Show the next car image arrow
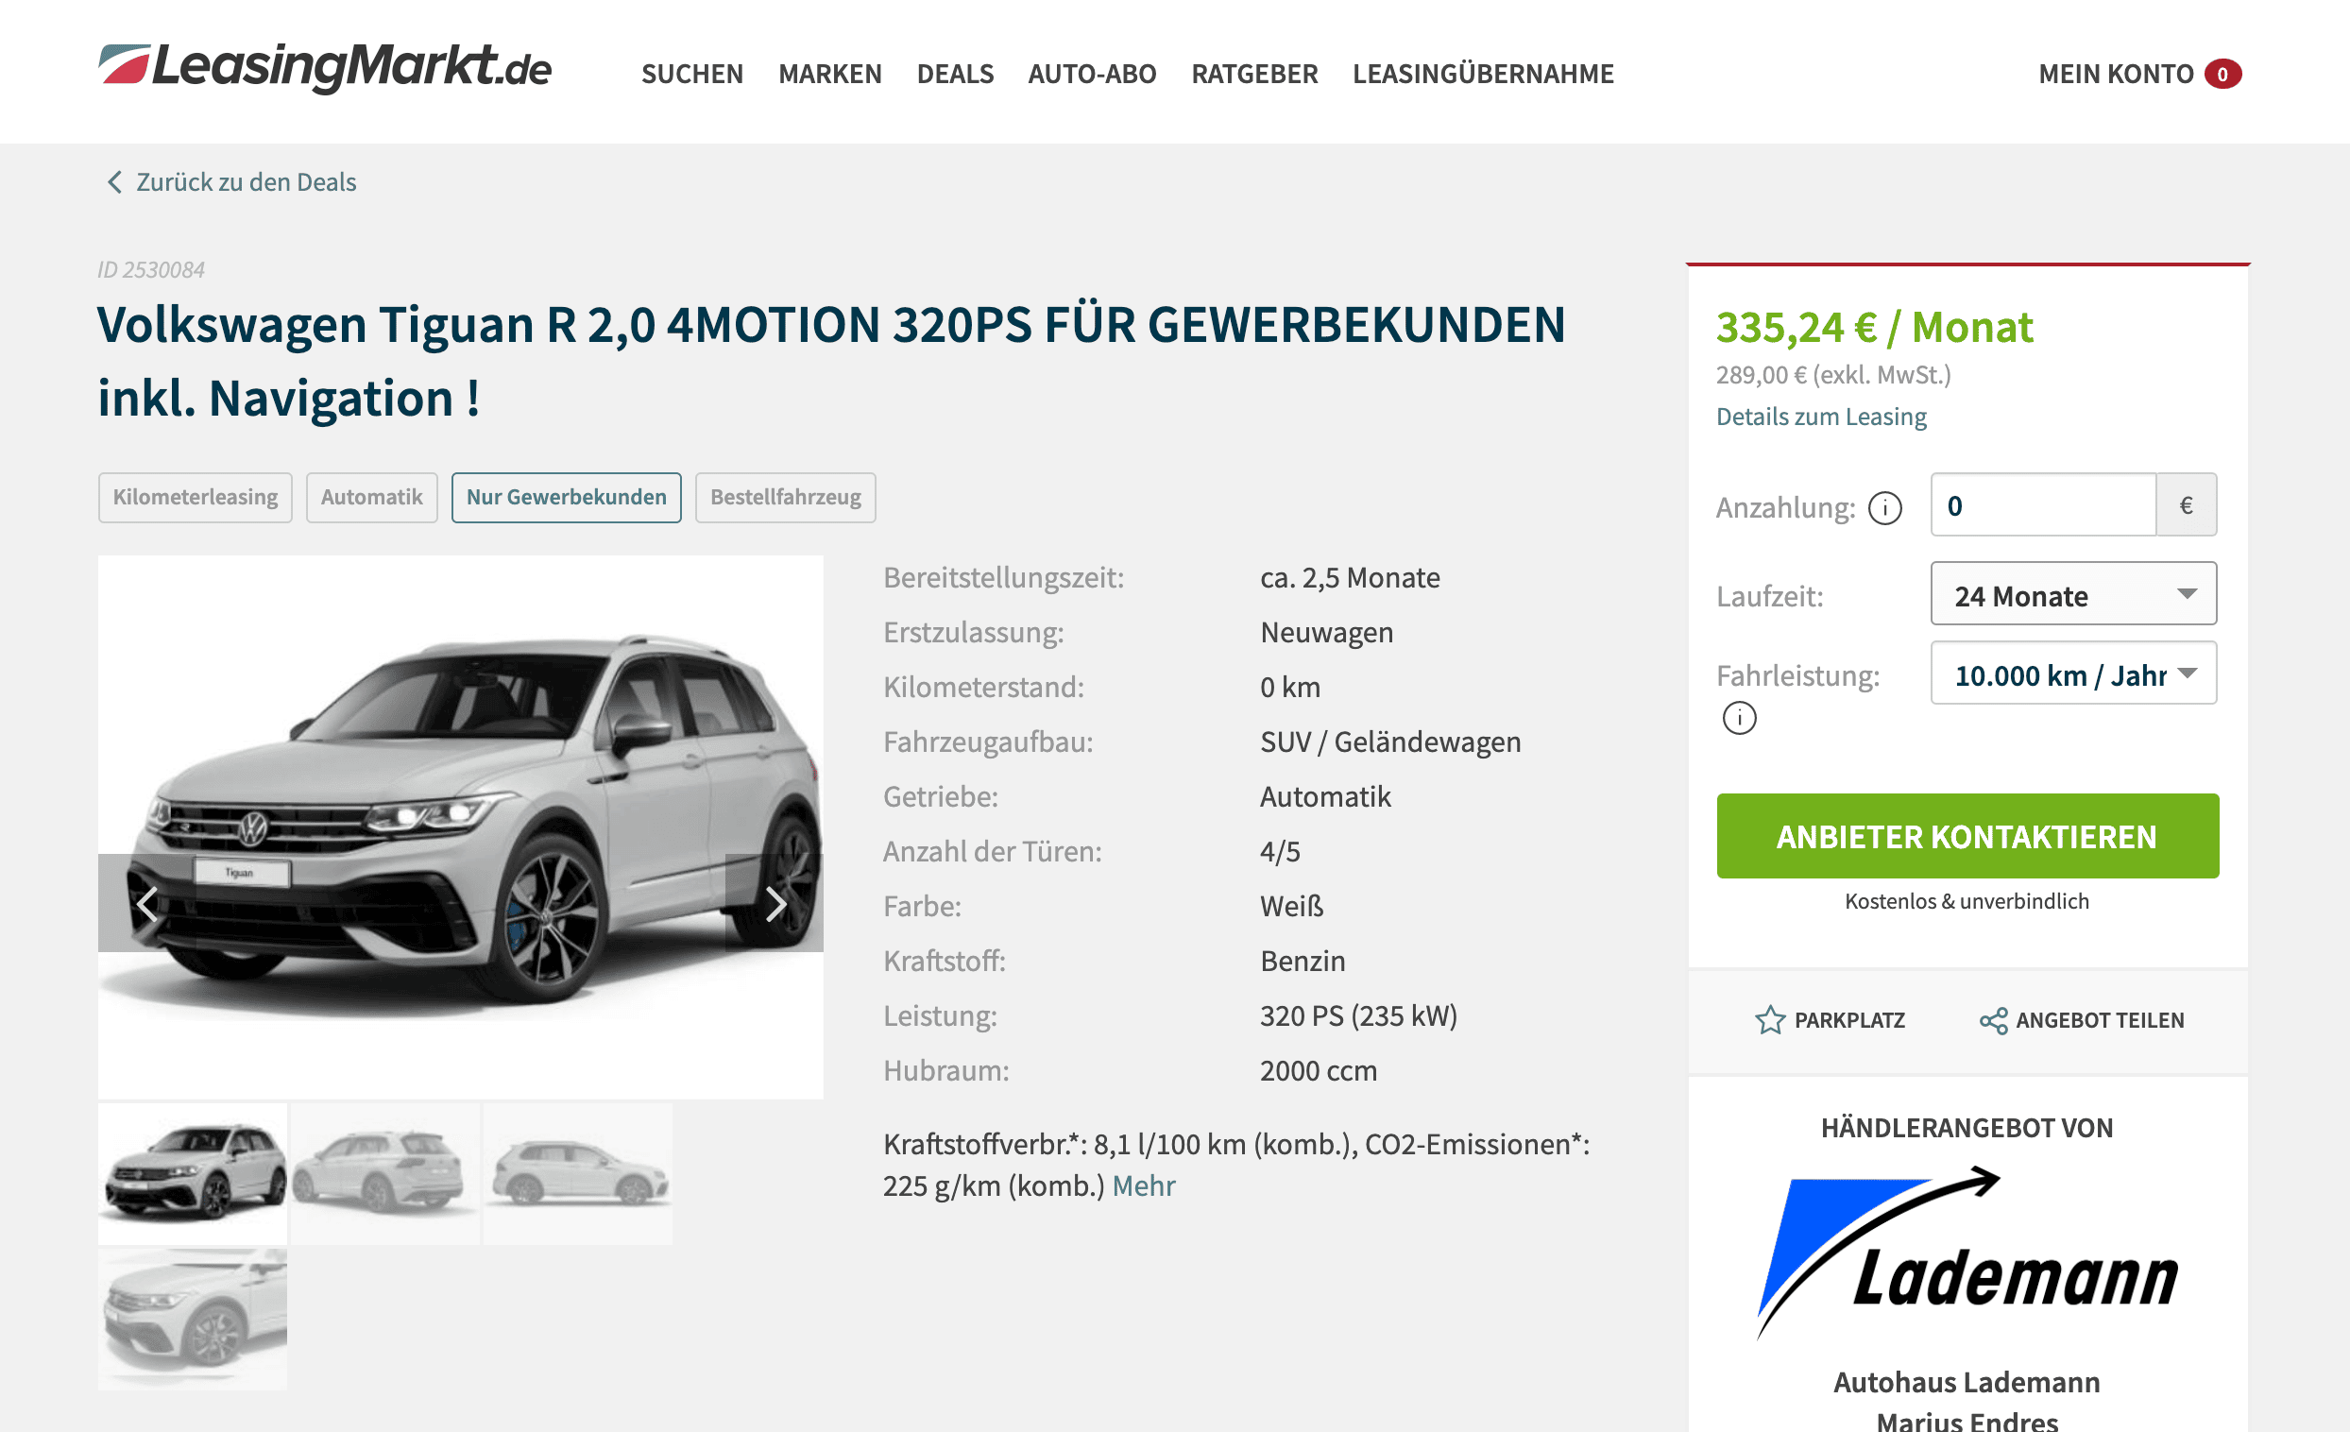This screenshot has width=2350, height=1432. pos(775,902)
